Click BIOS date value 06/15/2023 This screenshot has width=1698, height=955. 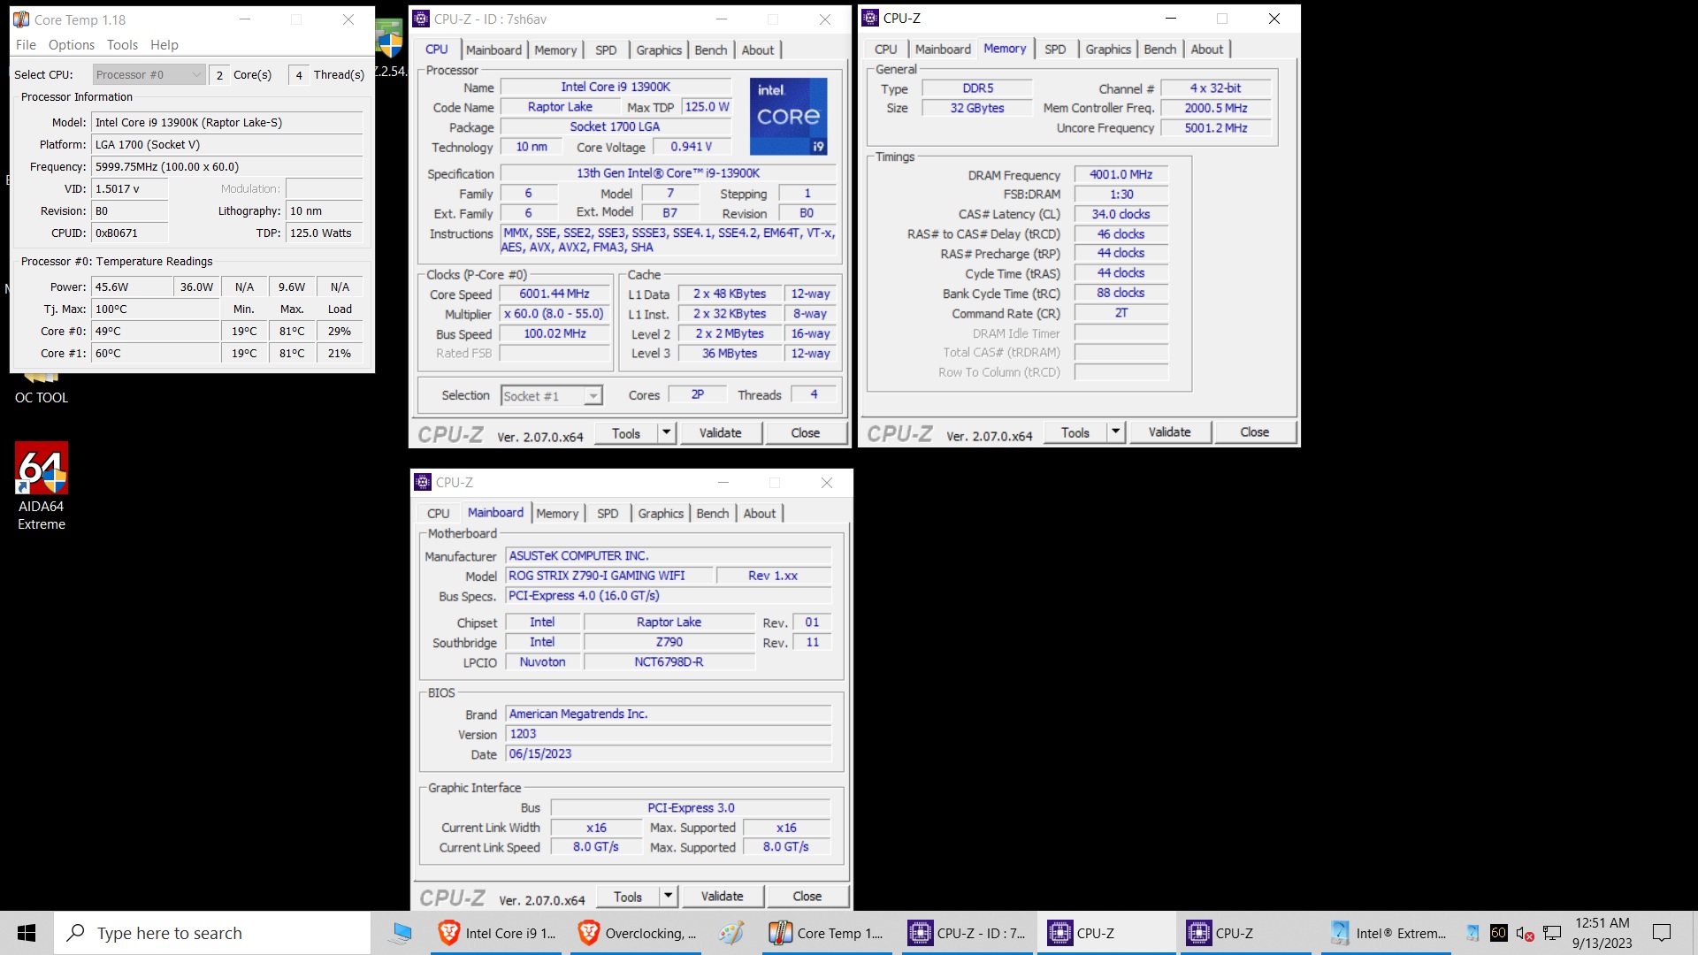click(x=669, y=754)
